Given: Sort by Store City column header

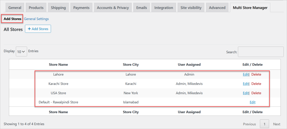Looking at the screenshot, I should click(x=130, y=64).
